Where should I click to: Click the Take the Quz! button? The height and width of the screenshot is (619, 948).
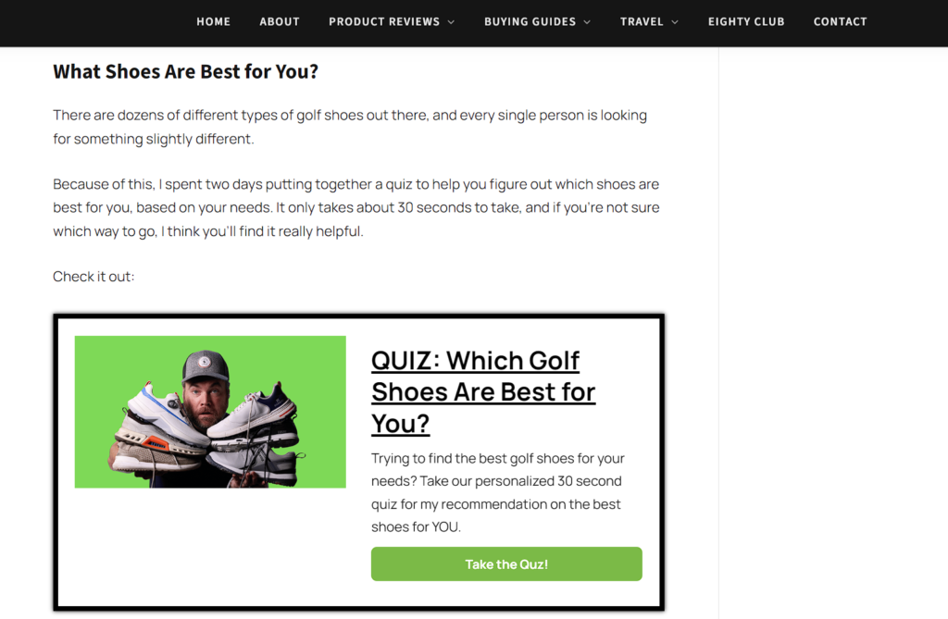point(506,563)
